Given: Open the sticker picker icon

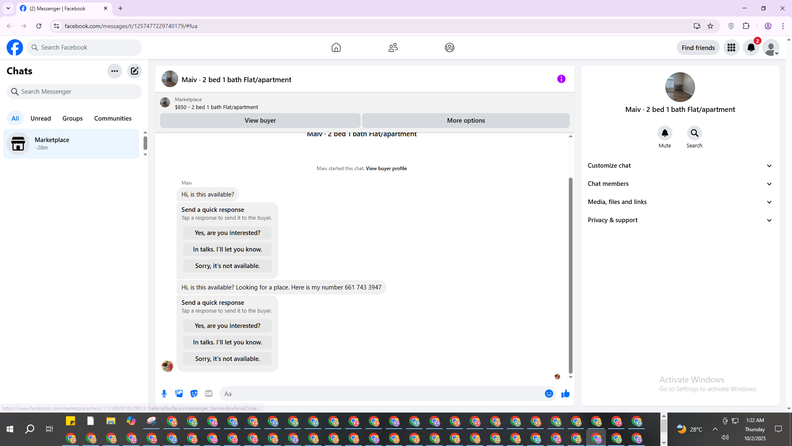Looking at the screenshot, I should (x=194, y=394).
